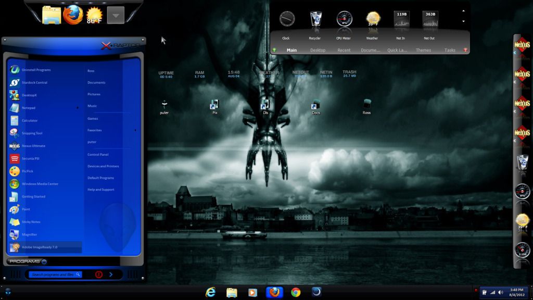Expand the top dock dropdown arrow button
Image resolution: width=533 pixels, height=300 pixels.
pyautogui.click(x=116, y=16)
